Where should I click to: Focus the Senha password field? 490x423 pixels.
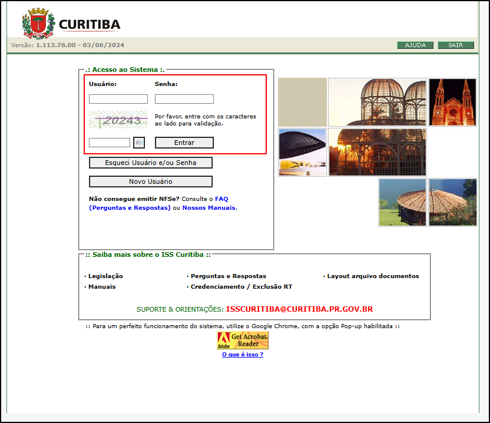tap(184, 99)
